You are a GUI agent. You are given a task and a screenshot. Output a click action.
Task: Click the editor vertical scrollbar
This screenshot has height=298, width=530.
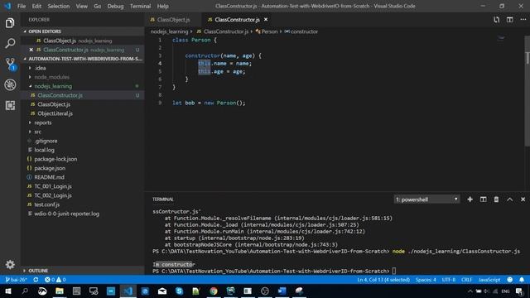527,91
